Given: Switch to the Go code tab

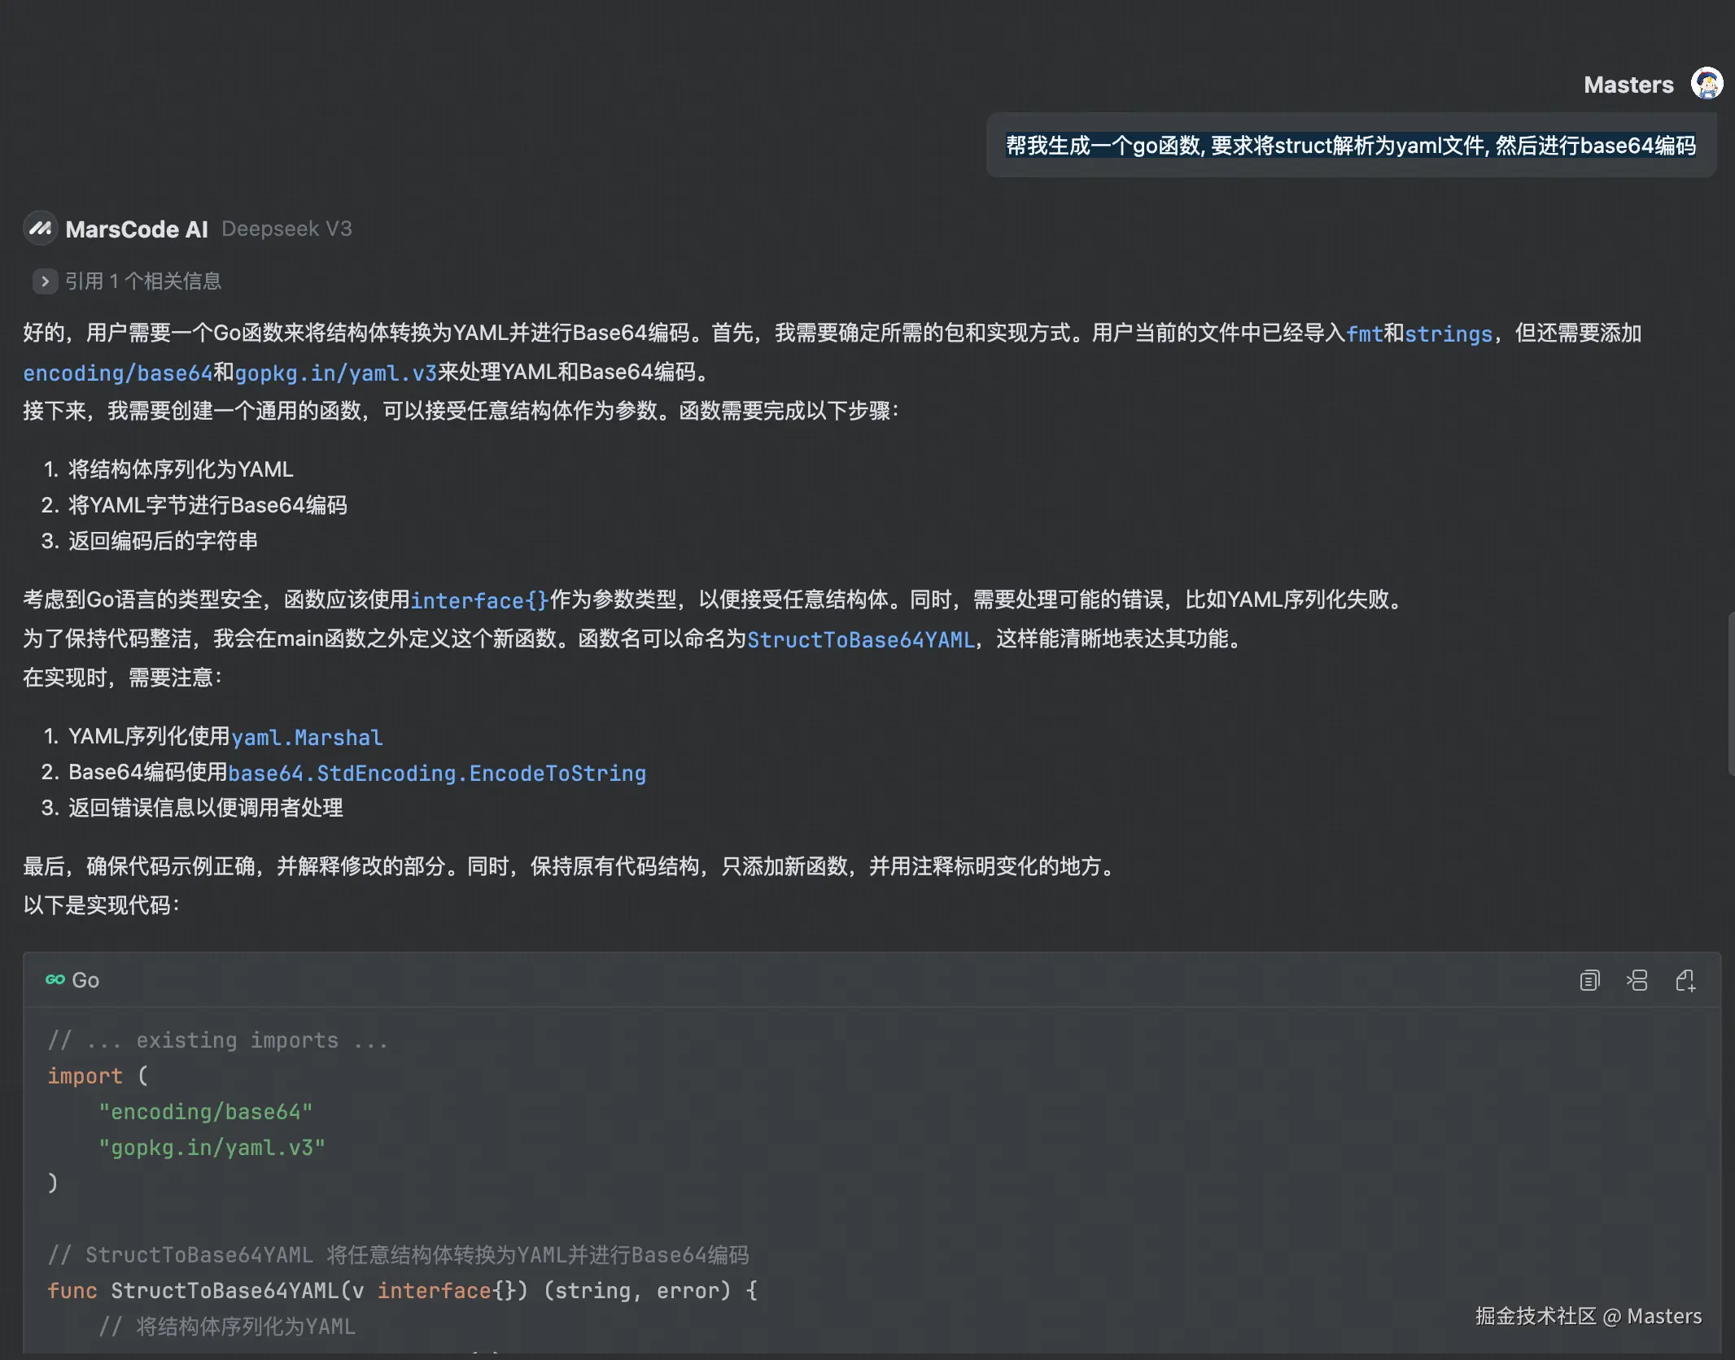Looking at the screenshot, I should 85,979.
